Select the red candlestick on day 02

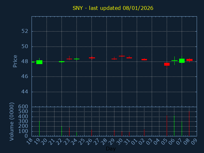[144, 60]
